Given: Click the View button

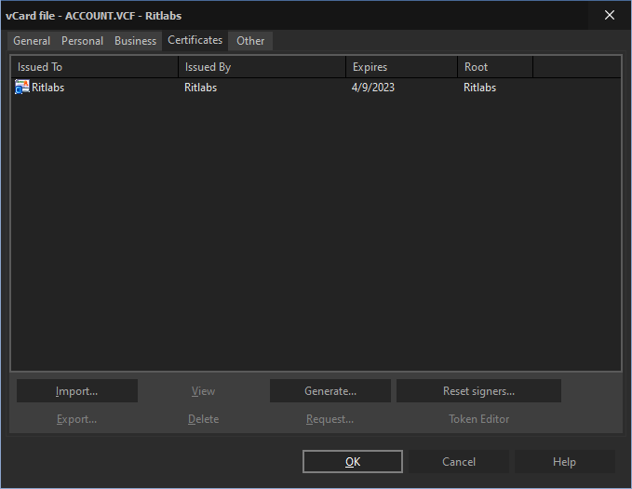Looking at the screenshot, I should tap(203, 391).
